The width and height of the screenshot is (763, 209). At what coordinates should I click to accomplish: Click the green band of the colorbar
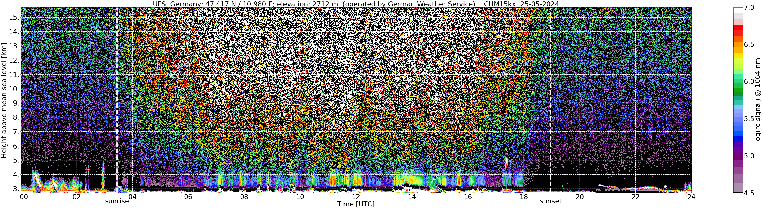(738, 90)
